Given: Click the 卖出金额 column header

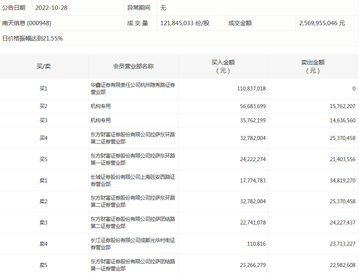Looking at the screenshot, I should (313, 66).
